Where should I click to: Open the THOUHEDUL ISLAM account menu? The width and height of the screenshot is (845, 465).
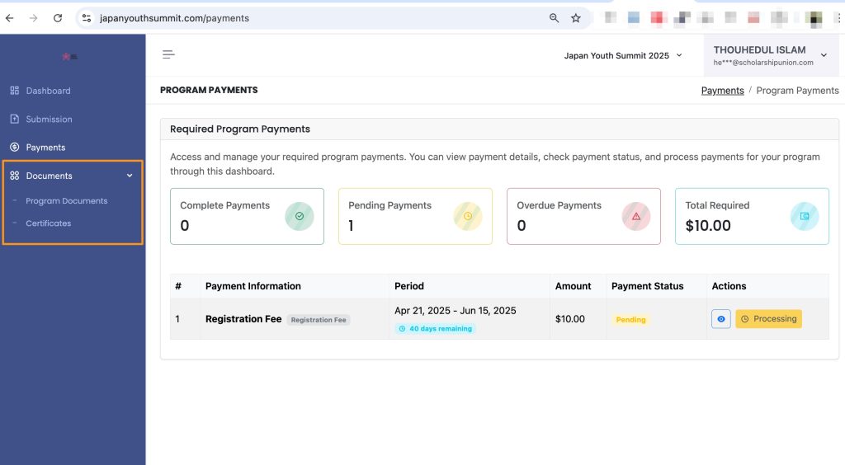tap(771, 55)
